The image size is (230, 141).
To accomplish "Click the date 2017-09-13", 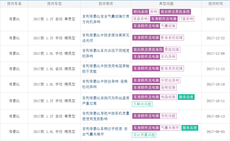I will click(216, 116).
